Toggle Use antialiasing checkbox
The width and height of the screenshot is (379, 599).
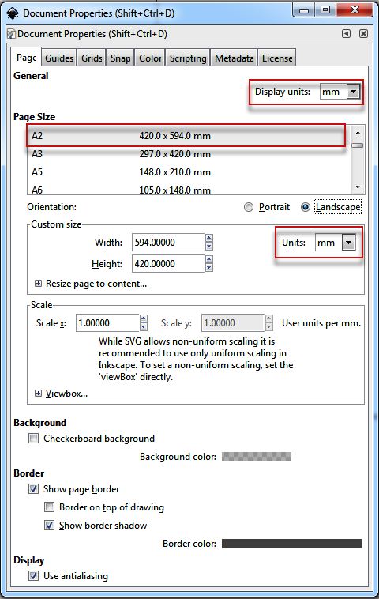[x=34, y=576]
